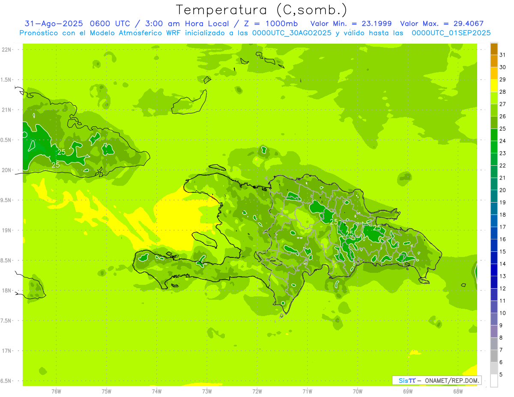Viewport: 514px width, 397px height.
Task: Pick the brown-orange swatch above 31
Action: tap(494, 49)
